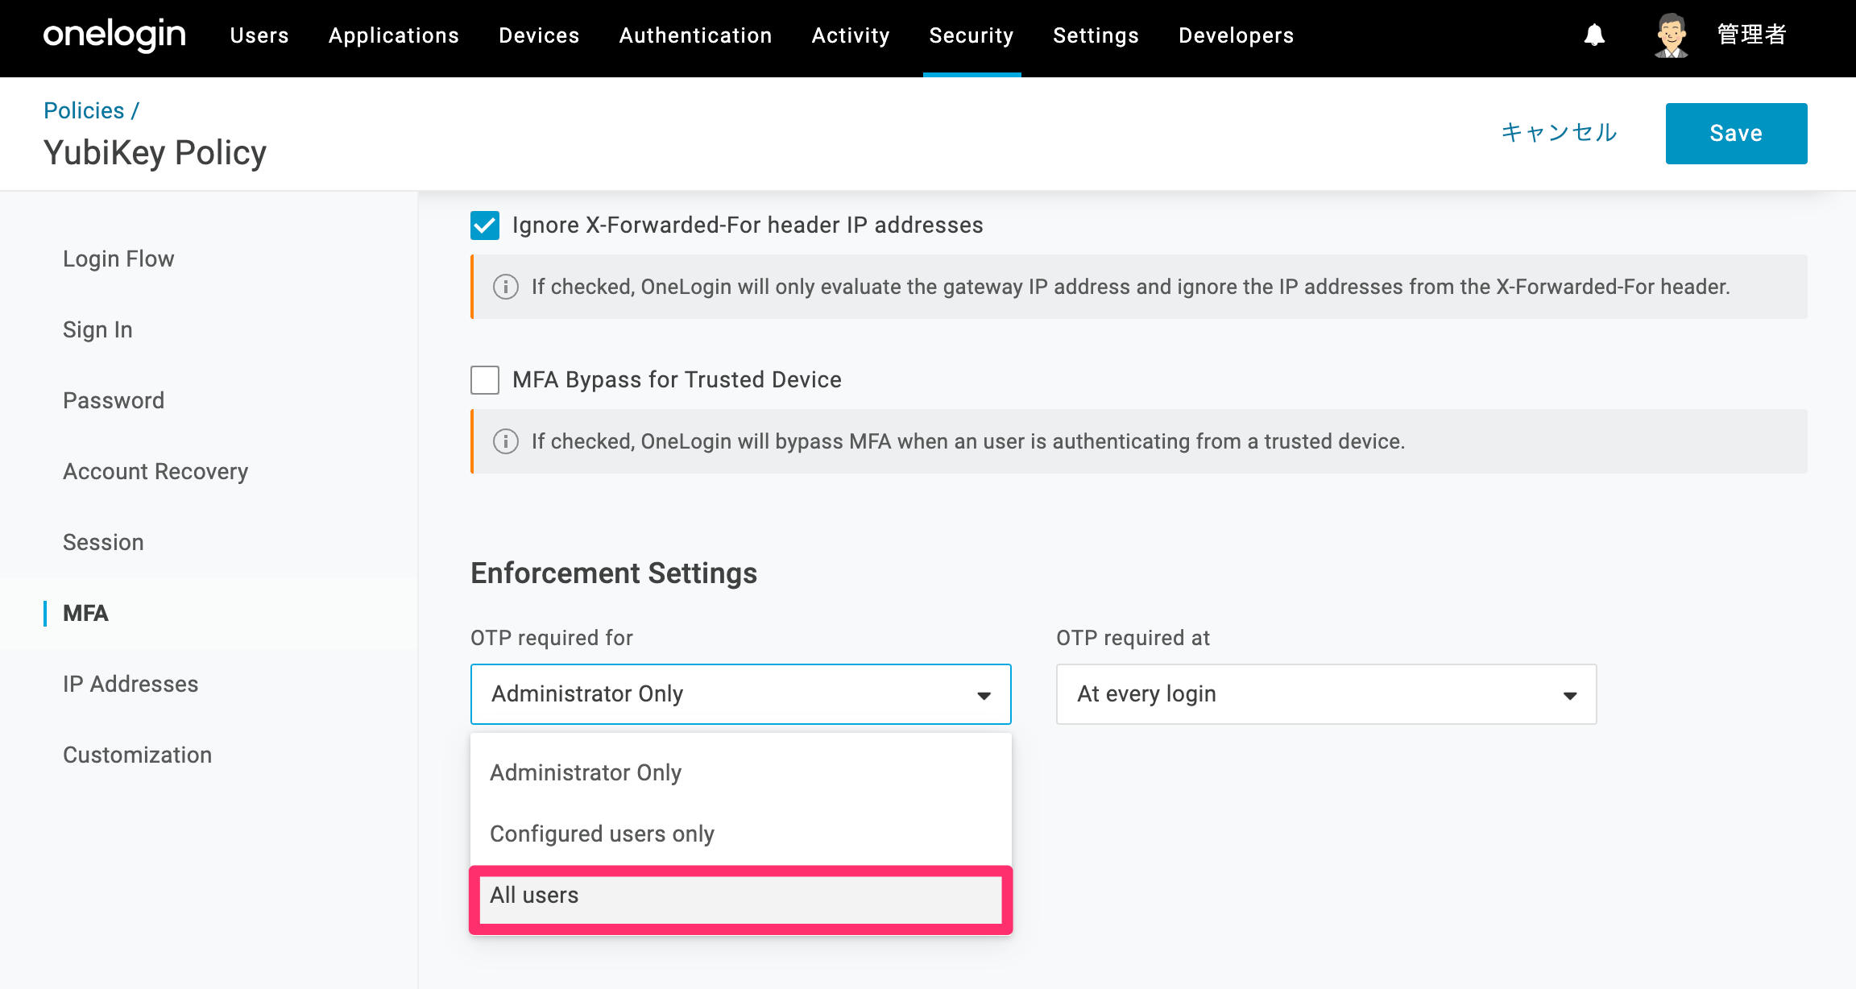Image resolution: width=1856 pixels, height=989 pixels.
Task: Open the Applications menu
Action: click(394, 35)
